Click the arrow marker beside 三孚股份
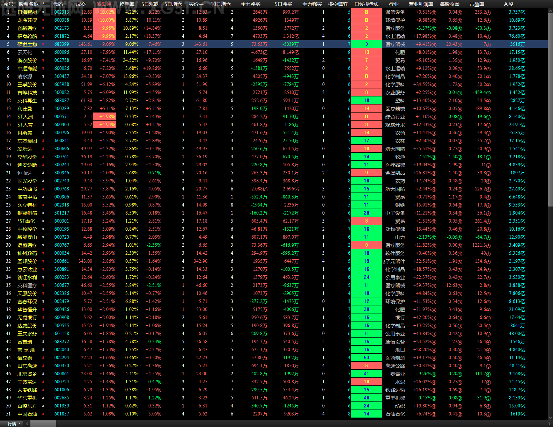 (43, 85)
